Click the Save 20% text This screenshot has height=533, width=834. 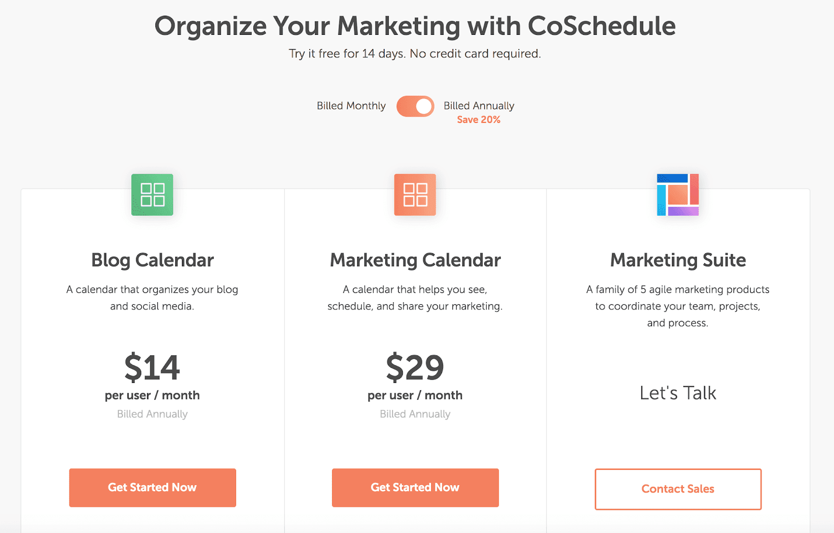(x=479, y=120)
